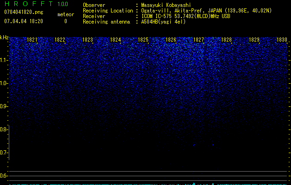
Task: Click the 1821 time marker
Action: (x=32, y=40)
